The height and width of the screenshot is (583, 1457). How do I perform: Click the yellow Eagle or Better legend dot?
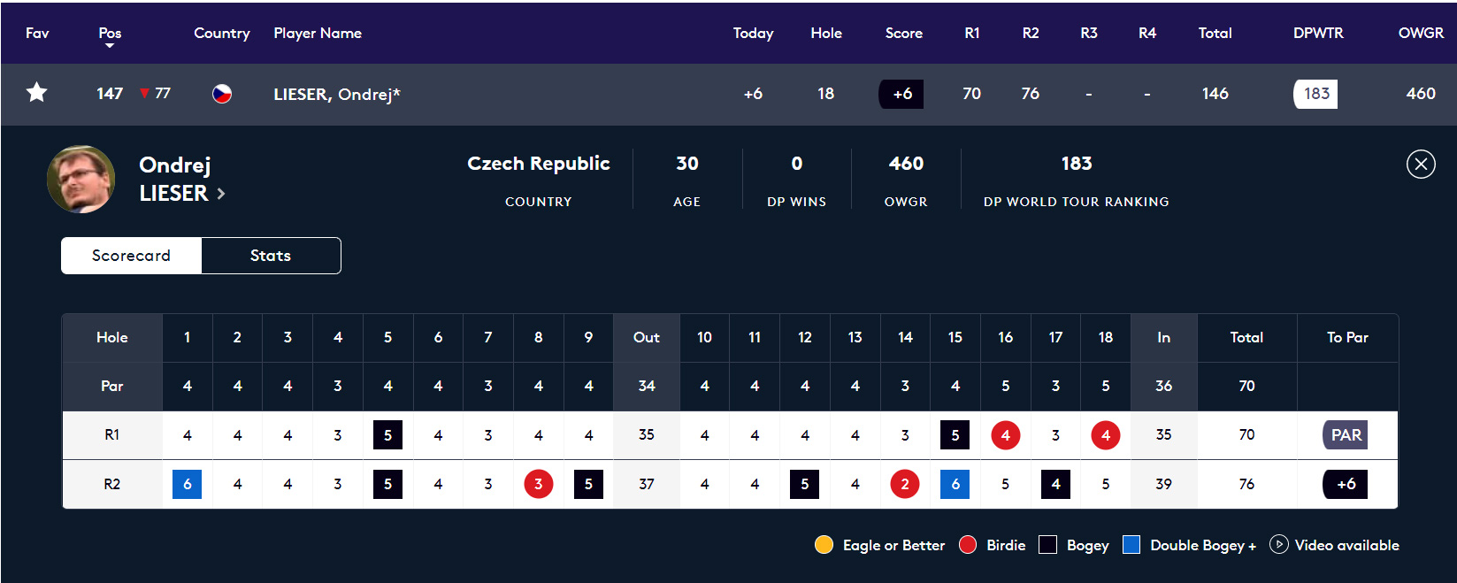pyautogui.click(x=824, y=545)
